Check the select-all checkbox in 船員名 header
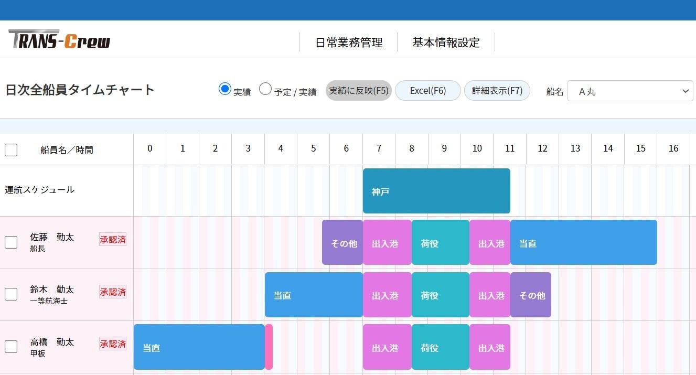Image resolution: width=696 pixels, height=375 pixels. click(11, 149)
